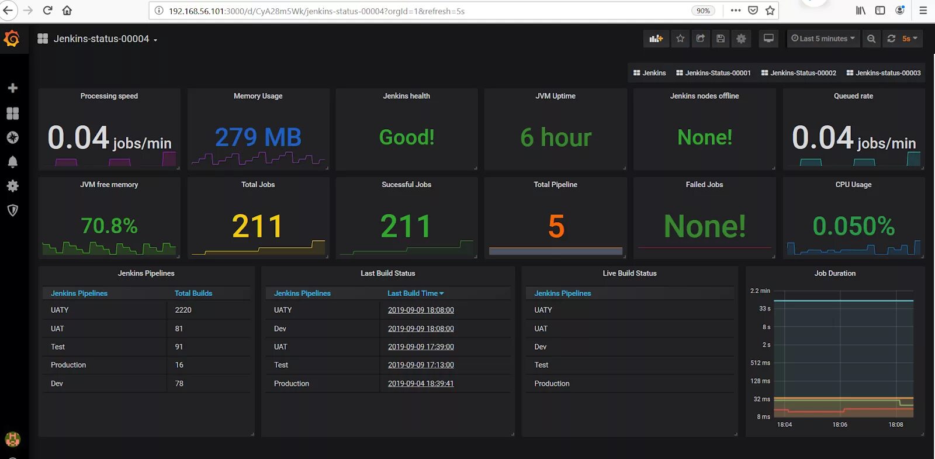Sort Jenkins Pipelines column in pipelines table
This screenshot has width=935, height=459.
79,294
